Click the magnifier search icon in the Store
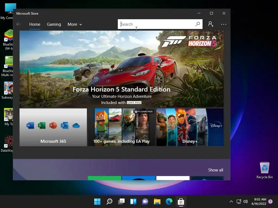 (198, 24)
